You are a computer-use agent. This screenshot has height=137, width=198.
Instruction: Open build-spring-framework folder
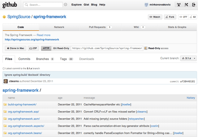[x=22, y=105]
